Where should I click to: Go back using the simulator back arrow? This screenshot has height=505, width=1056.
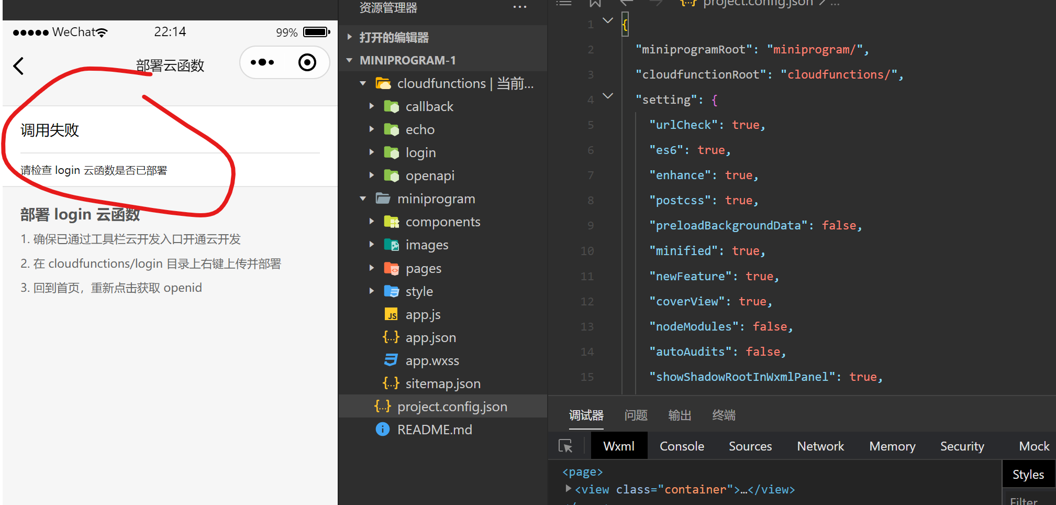coord(18,66)
